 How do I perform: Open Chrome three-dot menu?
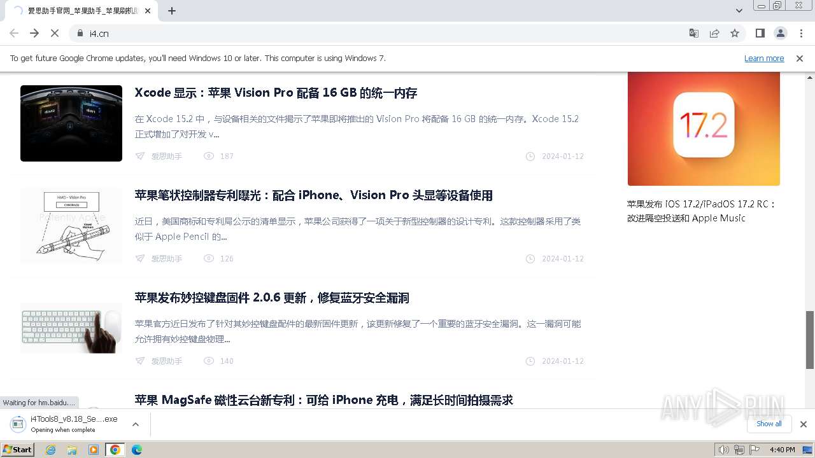[801, 33]
